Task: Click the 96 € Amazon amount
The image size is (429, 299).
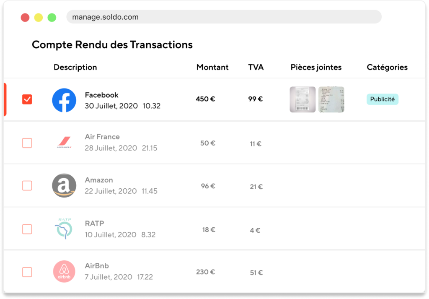Action: click(x=208, y=186)
